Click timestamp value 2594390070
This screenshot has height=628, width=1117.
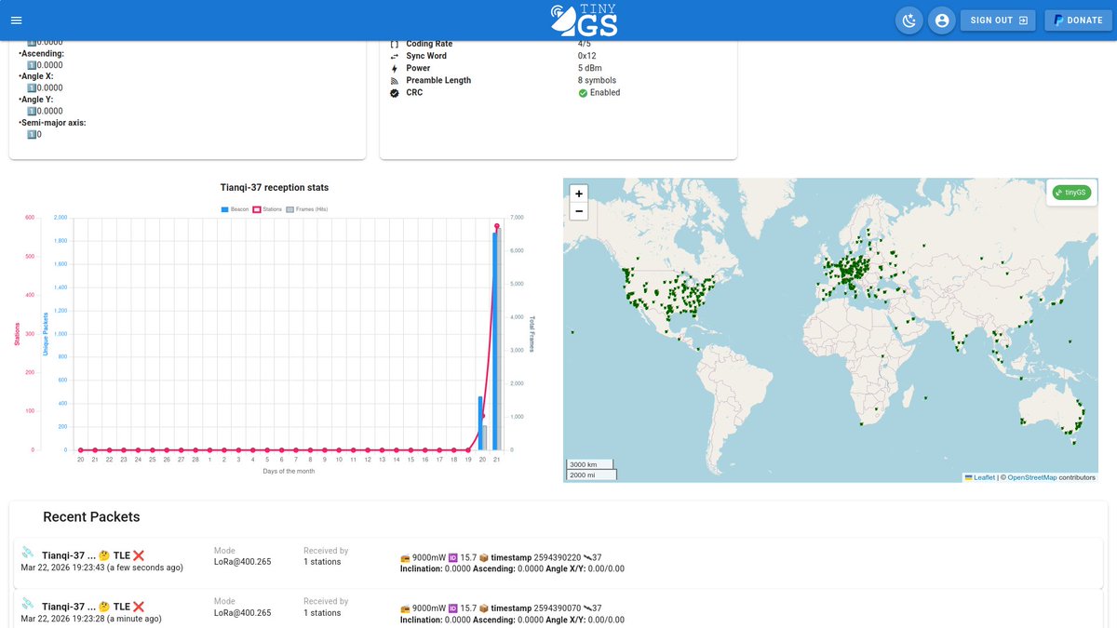click(556, 609)
